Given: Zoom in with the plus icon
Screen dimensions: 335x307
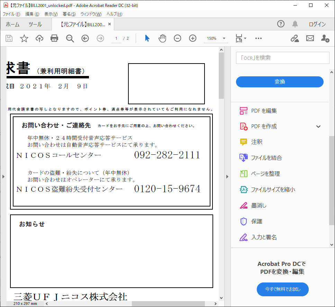Looking at the screenshot, I should pyautogui.click(x=193, y=38).
